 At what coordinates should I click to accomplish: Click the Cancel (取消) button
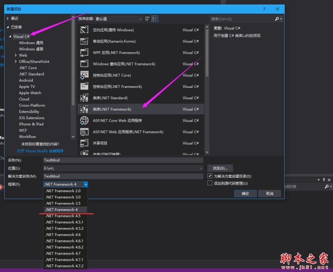pyautogui.click(x=269, y=193)
